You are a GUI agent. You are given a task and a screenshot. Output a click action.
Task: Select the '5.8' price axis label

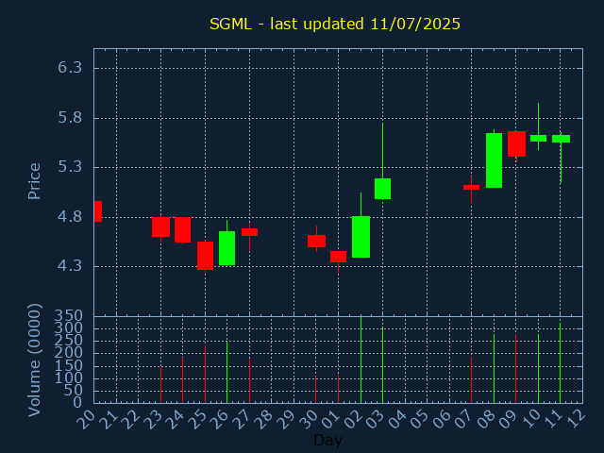[70, 118]
